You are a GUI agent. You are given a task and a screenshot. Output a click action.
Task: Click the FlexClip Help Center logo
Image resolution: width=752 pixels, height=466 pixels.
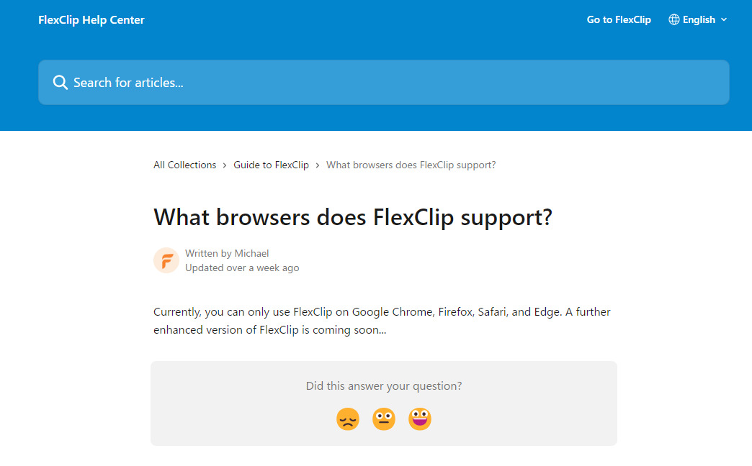point(91,19)
